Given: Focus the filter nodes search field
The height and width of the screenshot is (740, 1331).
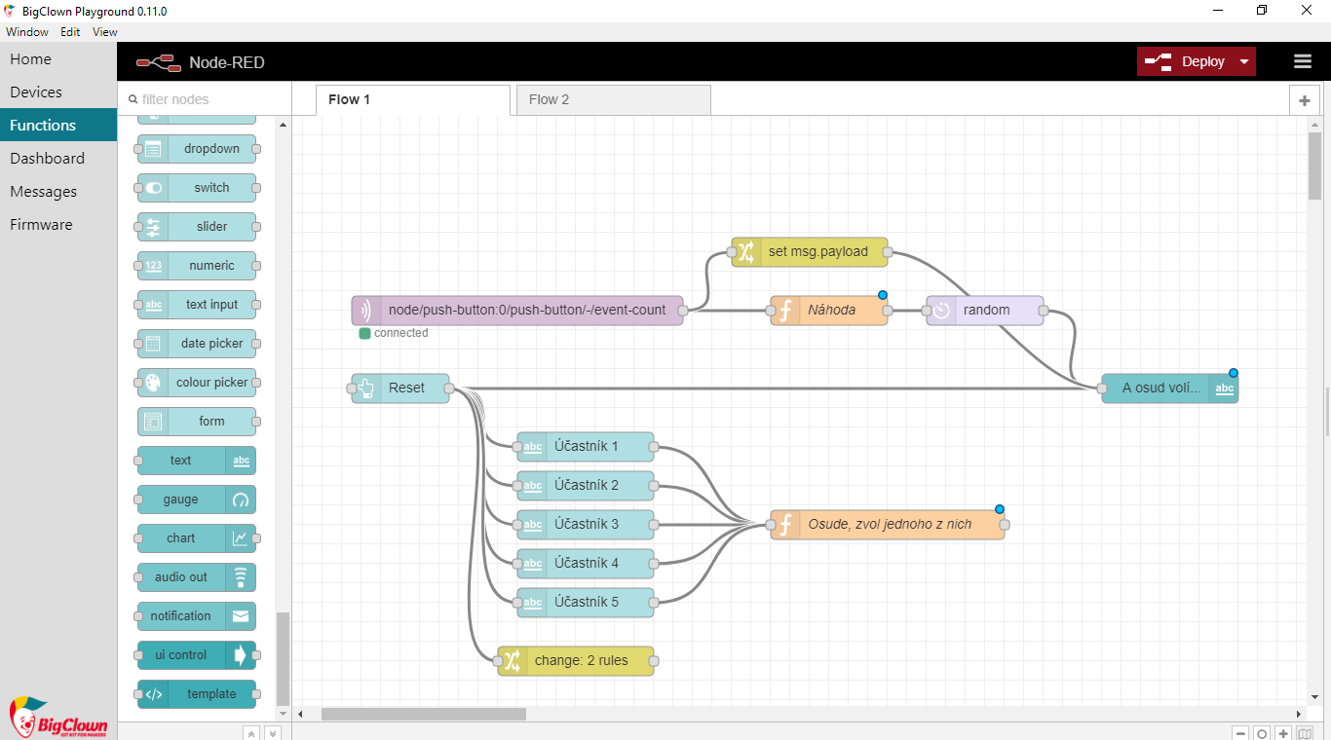Looking at the screenshot, I should pos(205,99).
